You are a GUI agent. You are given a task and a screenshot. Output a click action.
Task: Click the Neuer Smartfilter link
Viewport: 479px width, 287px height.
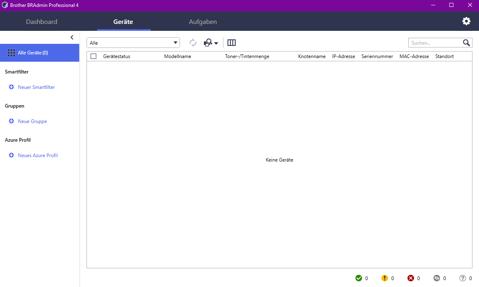(36, 87)
